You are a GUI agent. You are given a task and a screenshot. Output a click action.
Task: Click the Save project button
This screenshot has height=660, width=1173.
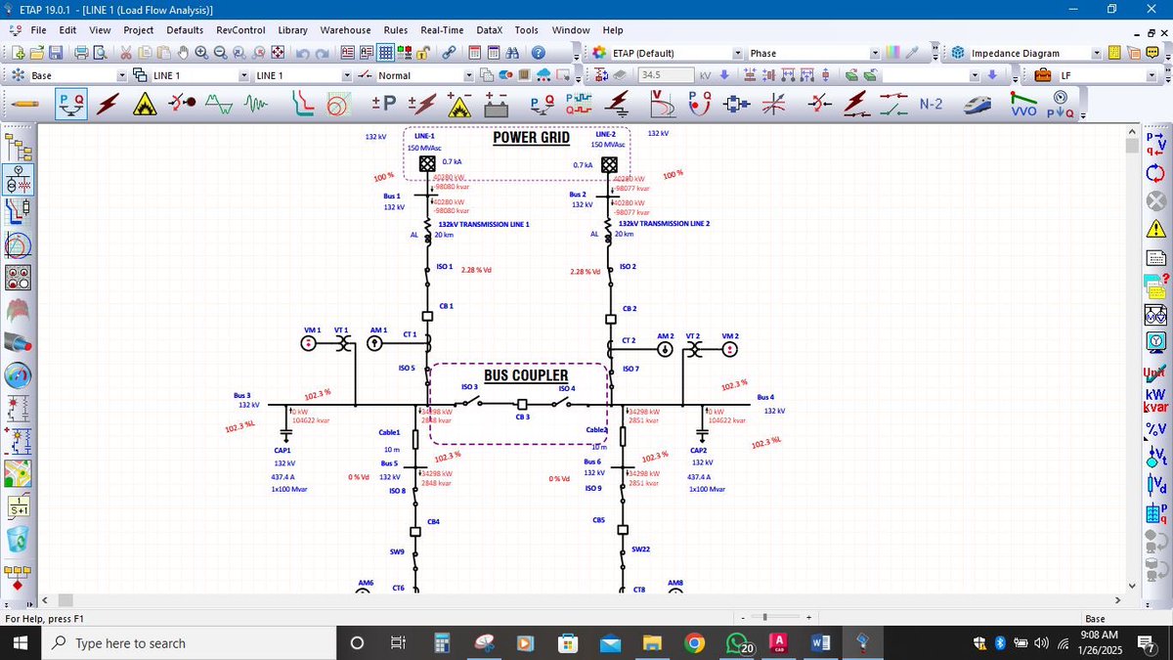(x=56, y=53)
